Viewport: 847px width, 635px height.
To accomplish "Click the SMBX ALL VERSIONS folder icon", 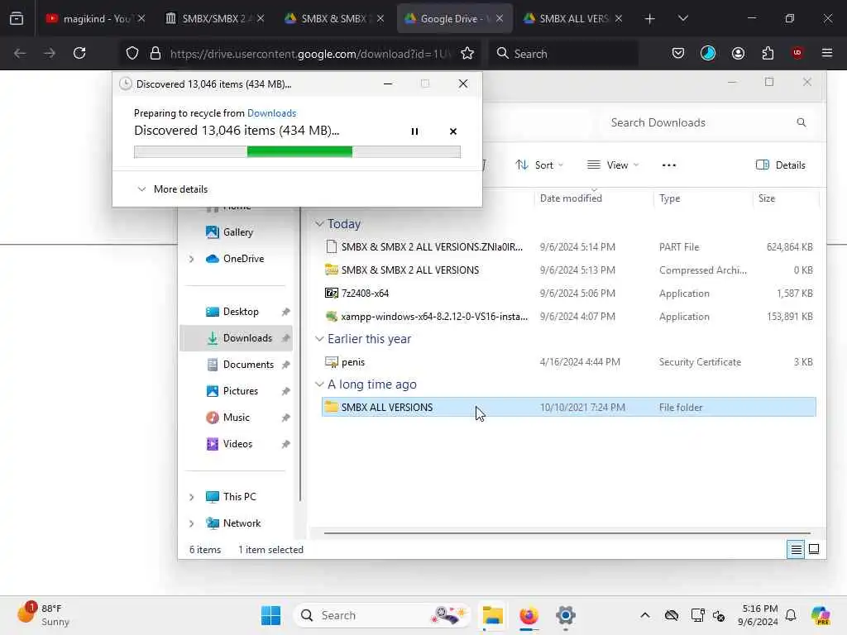I will [331, 407].
